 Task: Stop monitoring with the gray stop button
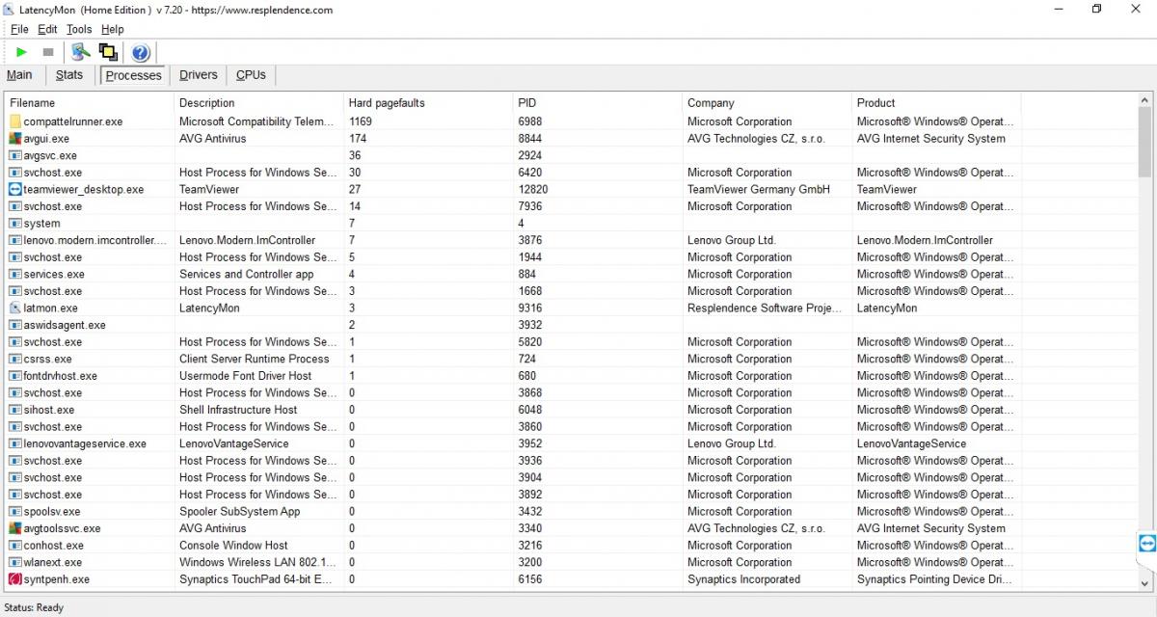(48, 52)
